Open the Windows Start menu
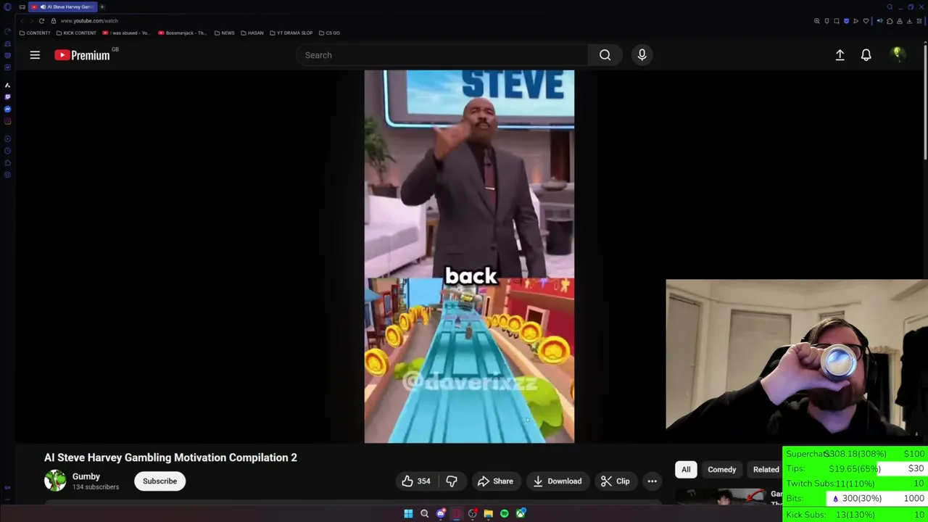Viewport: 928px width, 522px height. [x=408, y=513]
